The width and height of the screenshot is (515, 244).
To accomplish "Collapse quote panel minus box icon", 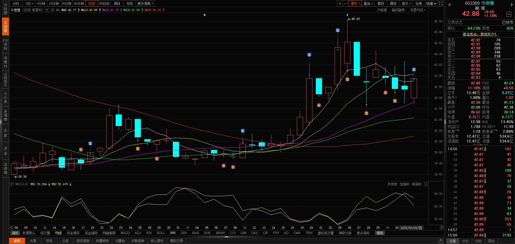I will (509, 14).
